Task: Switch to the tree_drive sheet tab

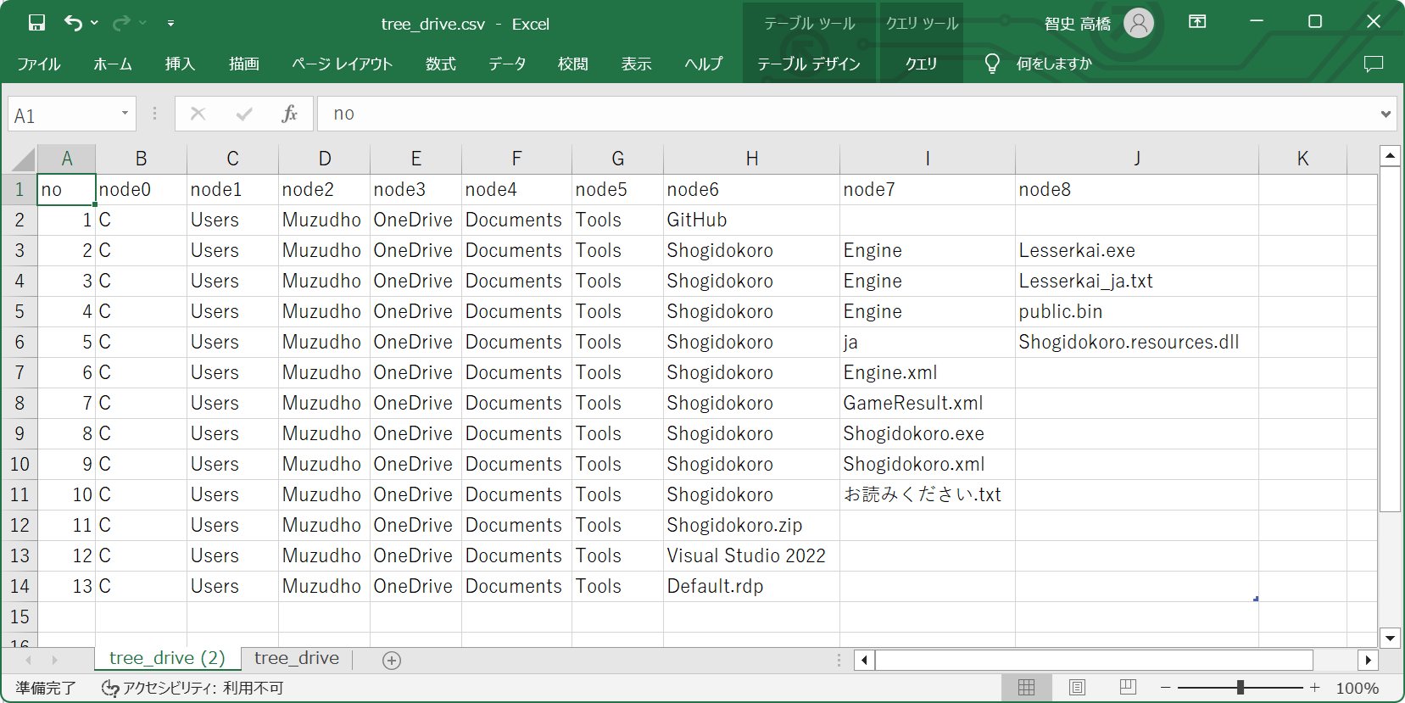Action: click(x=297, y=658)
